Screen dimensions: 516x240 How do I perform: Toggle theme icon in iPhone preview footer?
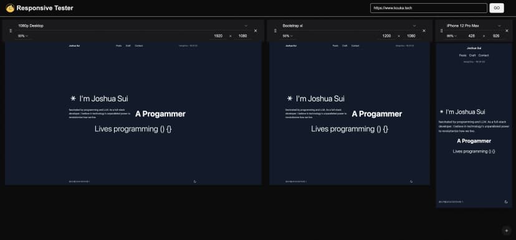pos(506,202)
